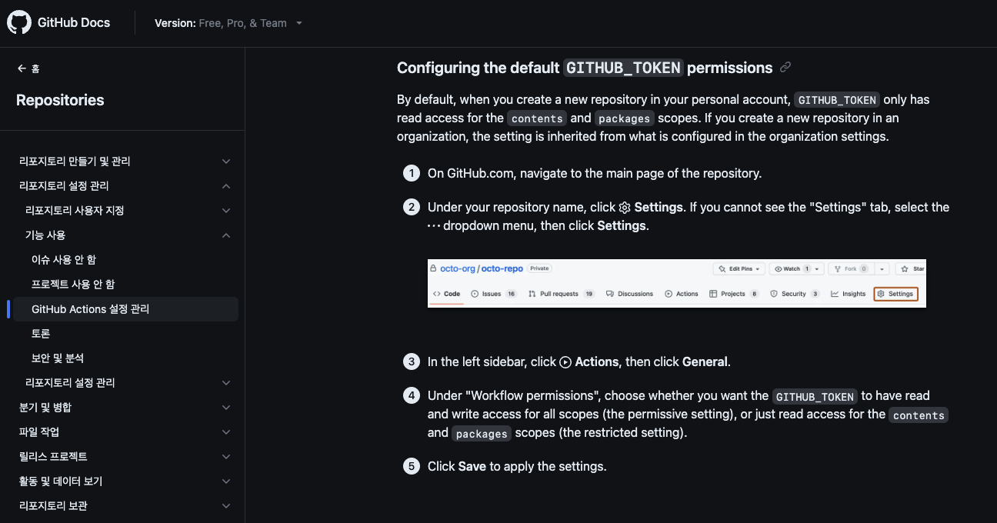Expand 활동 및 데이터 보기 chevron

[226, 481]
